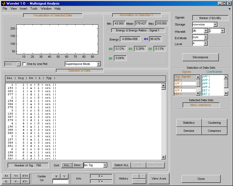The width and height of the screenshot is (233, 186).
Task: Click the XY- zoom out button
Action: (x=25, y=181)
